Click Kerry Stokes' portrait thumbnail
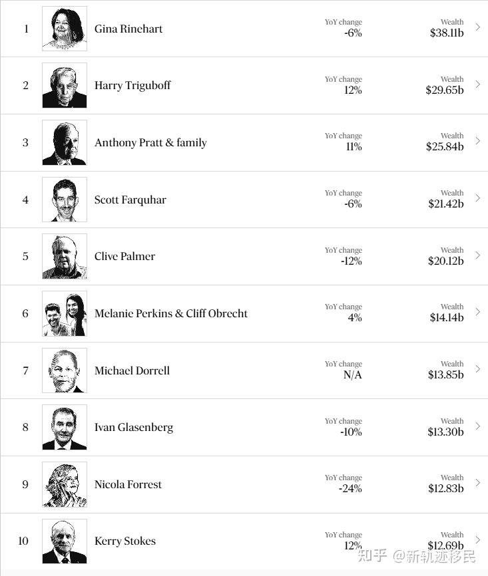Image resolution: width=488 pixels, height=576 pixels. coord(65,541)
